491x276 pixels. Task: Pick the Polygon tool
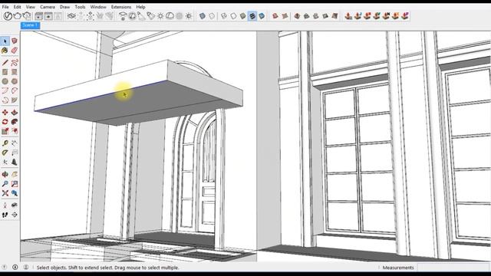(x=15, y=81)
